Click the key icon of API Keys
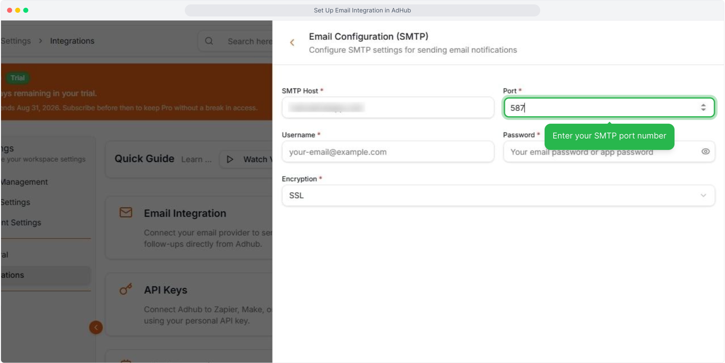Viewport: 725px width, 363px height. (x=126, y=289)
